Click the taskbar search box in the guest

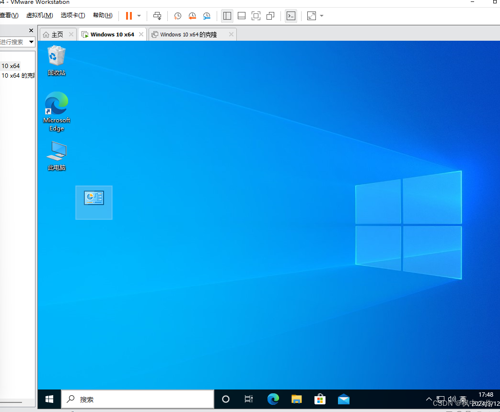pyautogui.click(x=138, y=399)
